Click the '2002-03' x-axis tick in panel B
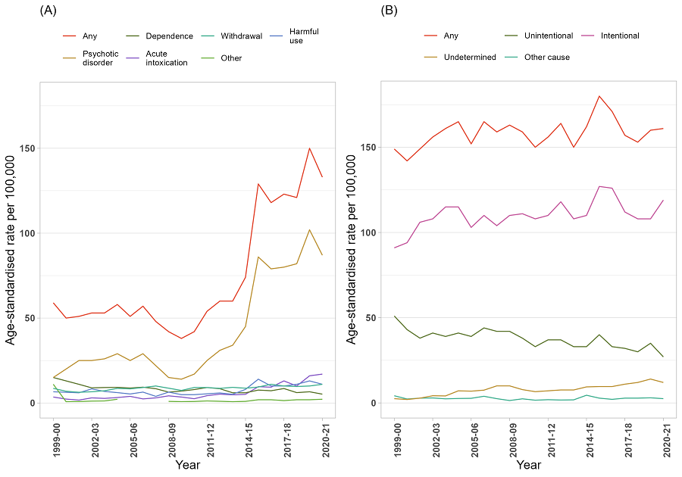 click(x=436, y=439)
